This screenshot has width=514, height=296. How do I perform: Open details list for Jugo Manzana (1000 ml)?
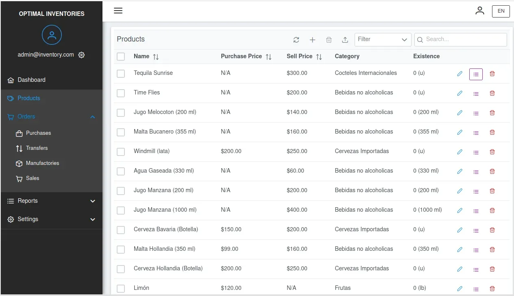coord(476,211)
